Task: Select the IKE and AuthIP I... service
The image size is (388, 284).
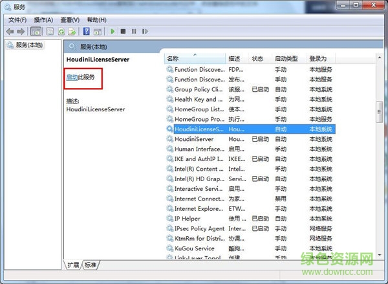Action: [250, 159]
